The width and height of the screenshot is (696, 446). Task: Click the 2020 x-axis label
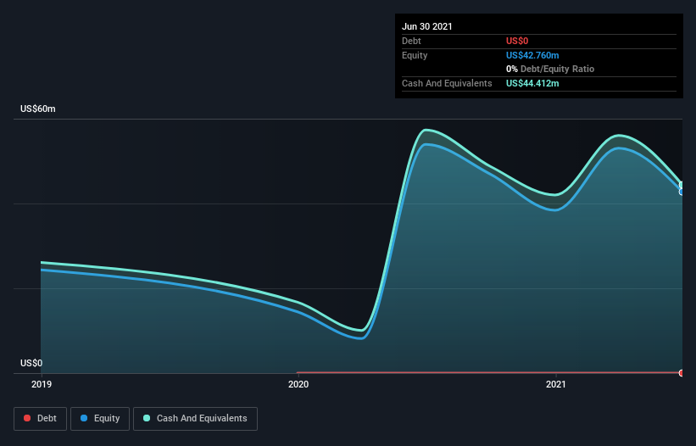(298, 384)
